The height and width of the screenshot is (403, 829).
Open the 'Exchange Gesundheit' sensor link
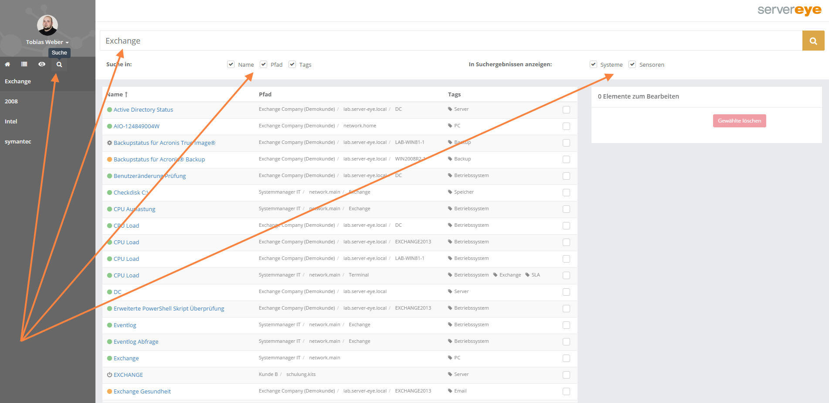coord(142,391)
